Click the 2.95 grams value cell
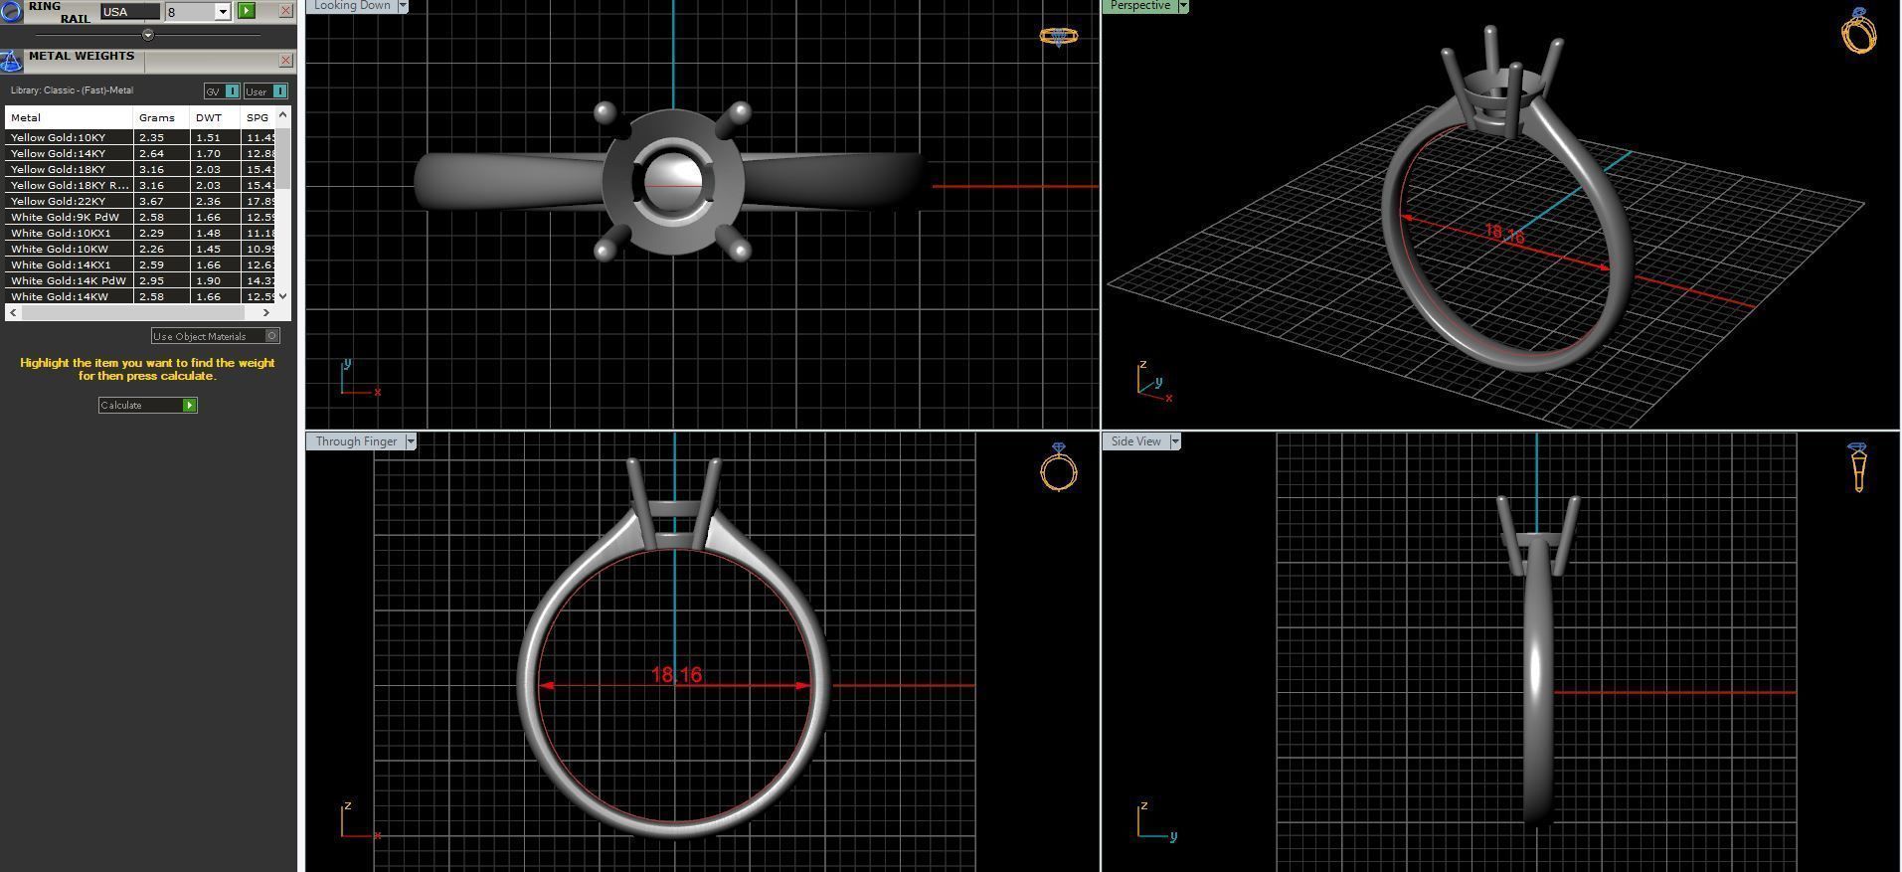Viewport: 1902px width, 872px height. [x=161, y=280]
